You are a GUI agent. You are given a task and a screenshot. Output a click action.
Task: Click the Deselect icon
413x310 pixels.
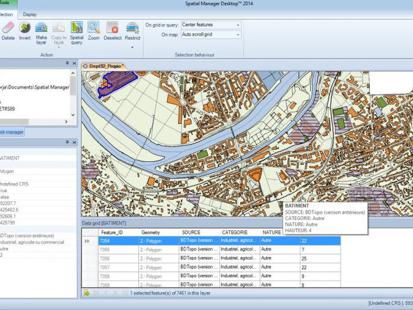(x=113, y=28)
